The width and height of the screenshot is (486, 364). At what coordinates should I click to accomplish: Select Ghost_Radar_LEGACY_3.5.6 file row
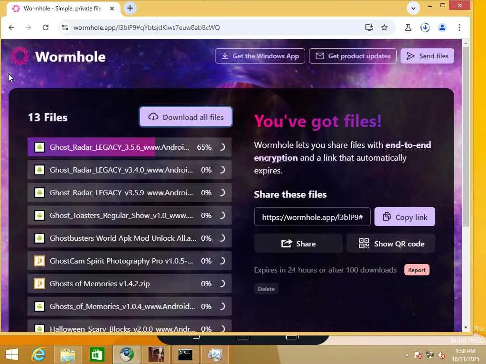[129, 147]
